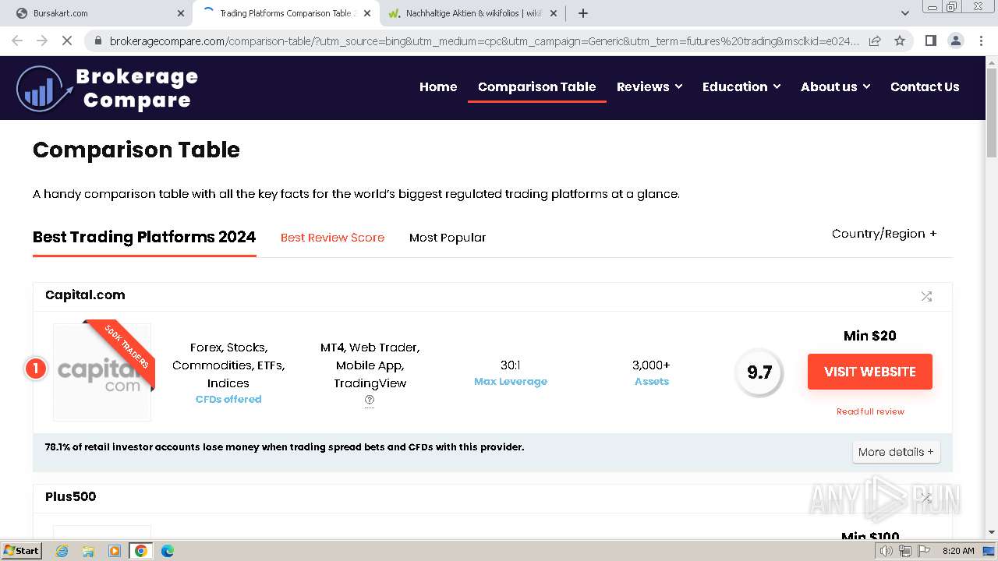Stop loading the page in Chrome
This screenshot has width=998, height=561.
click(x=67, y=41)
